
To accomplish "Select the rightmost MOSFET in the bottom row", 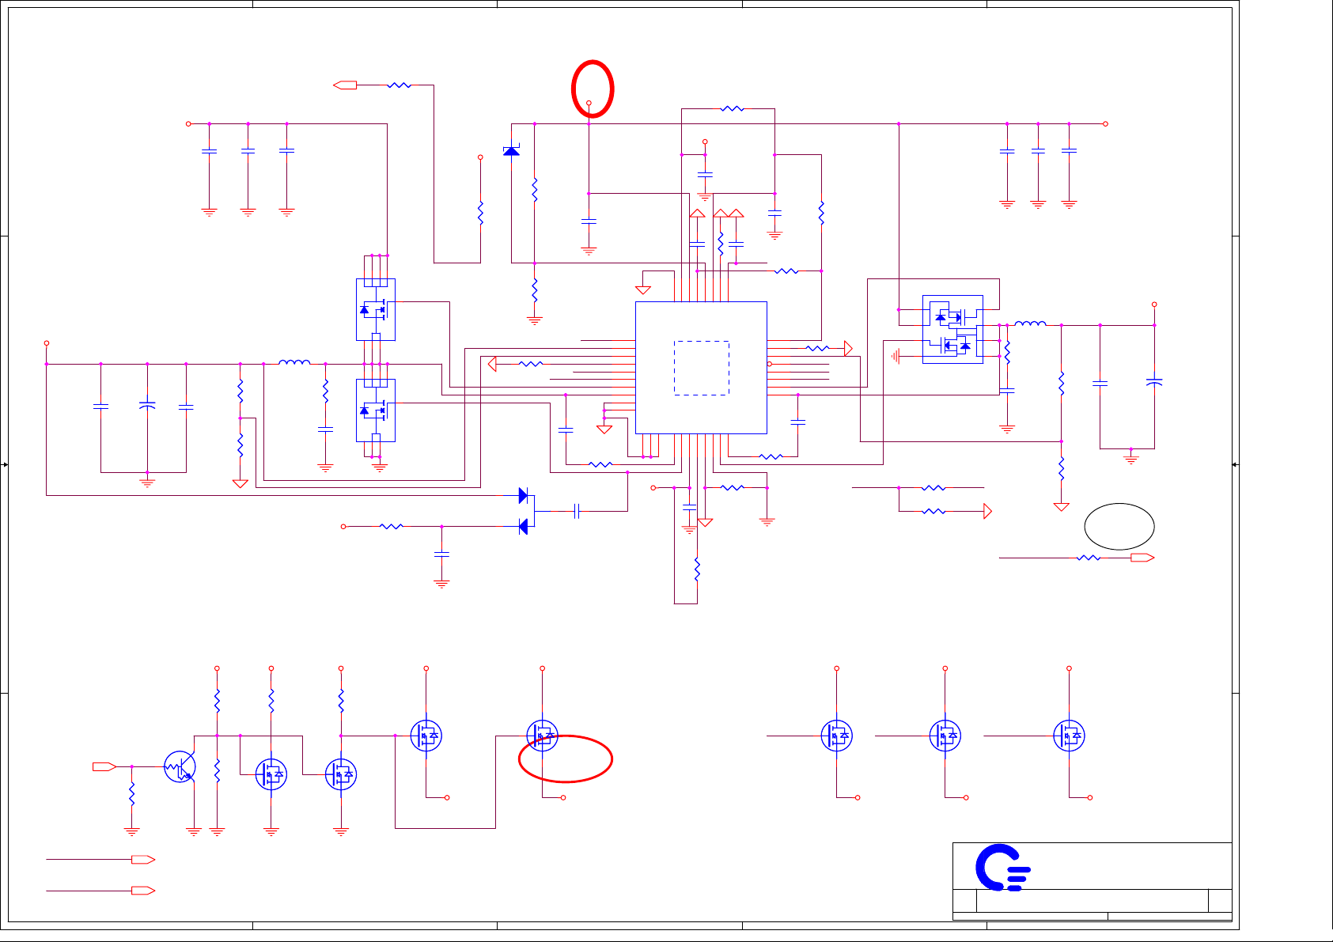I will pos(1069,736).
